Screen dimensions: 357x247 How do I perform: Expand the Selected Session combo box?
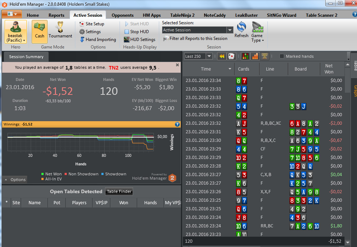pos(230,30)
